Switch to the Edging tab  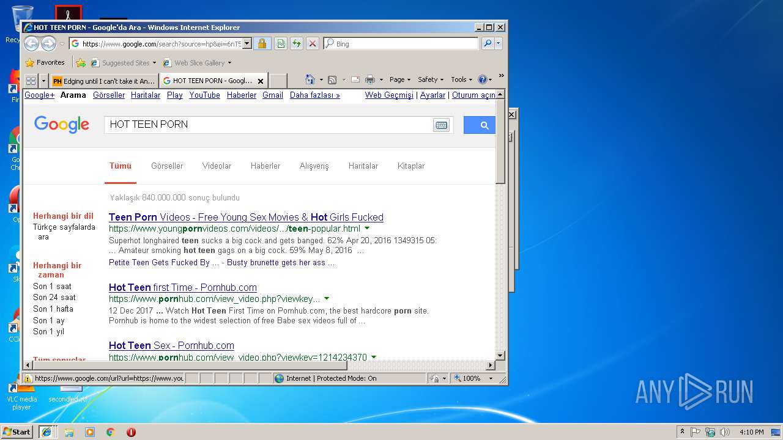104,81
